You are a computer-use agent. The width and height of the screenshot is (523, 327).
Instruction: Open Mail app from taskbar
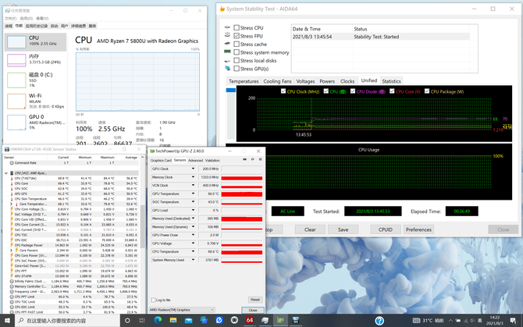point(188,320)
